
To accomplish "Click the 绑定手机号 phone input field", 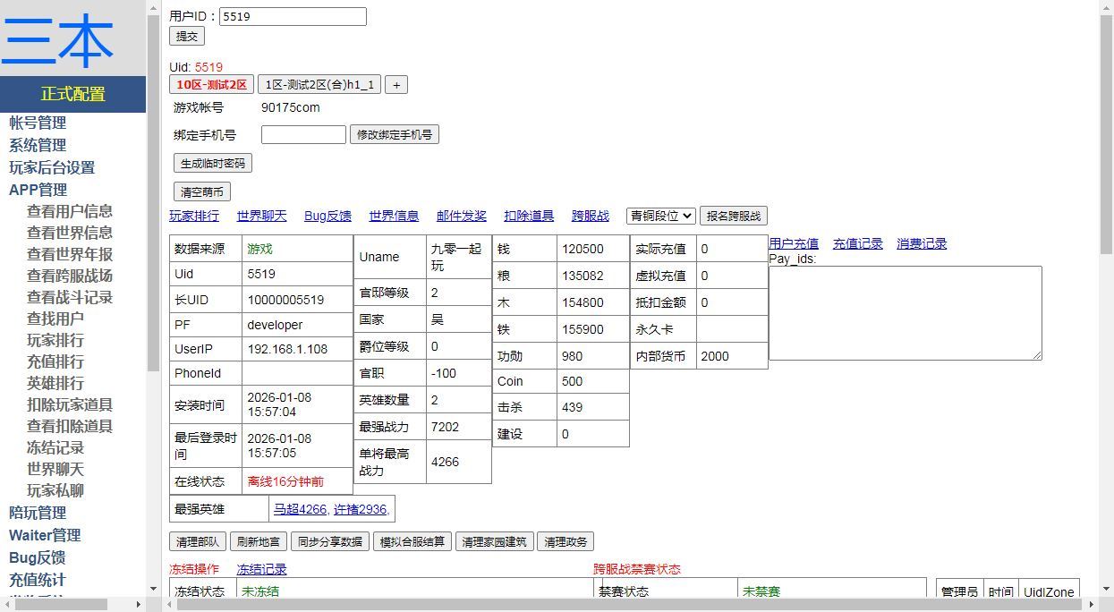I will (x=302, y=134).
